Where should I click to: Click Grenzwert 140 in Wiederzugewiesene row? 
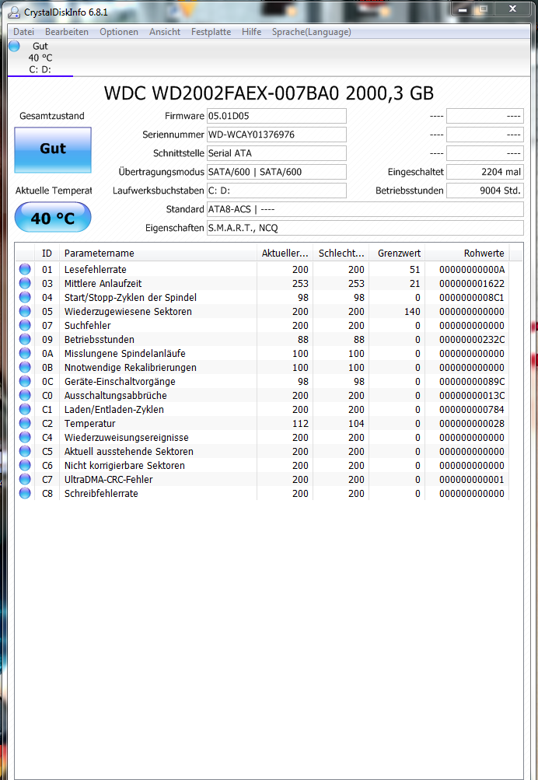pyautogui.click(x=412, y=311)
